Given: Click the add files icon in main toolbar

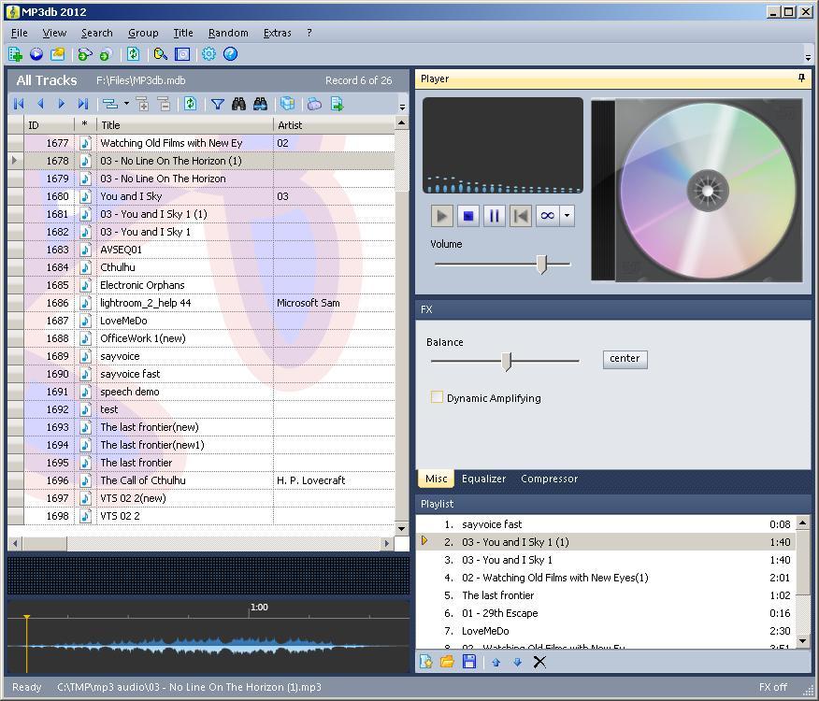Looking at the screenshot, I should (x=15, y=54).
